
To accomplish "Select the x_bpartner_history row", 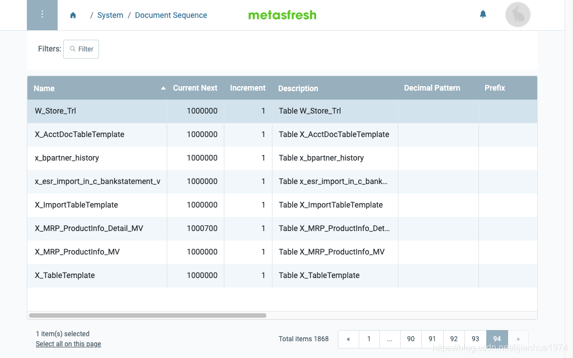I will [x=282, y=158].
